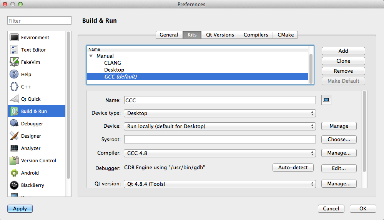The height and width of the screenshot is (220, 384).
Task: Open the Debugger settings icon
Action: (14, 124)
